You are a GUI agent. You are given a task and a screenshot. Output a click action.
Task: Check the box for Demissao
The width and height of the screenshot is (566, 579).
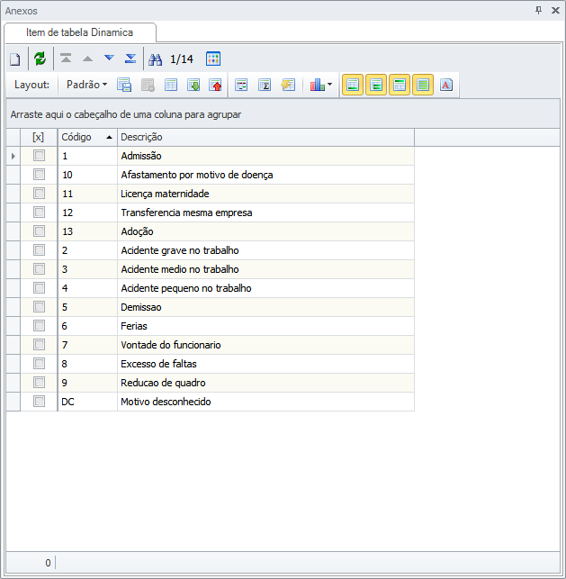coord(39,307)
